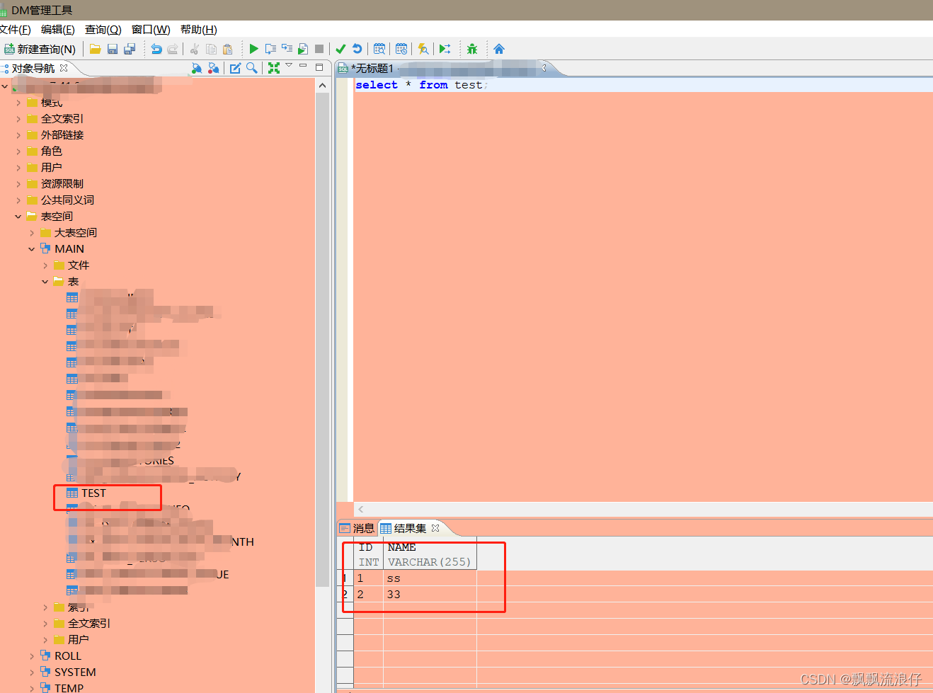
Task: Roll back the transaction with the blue arrow
Action: [x=357, y=49]
